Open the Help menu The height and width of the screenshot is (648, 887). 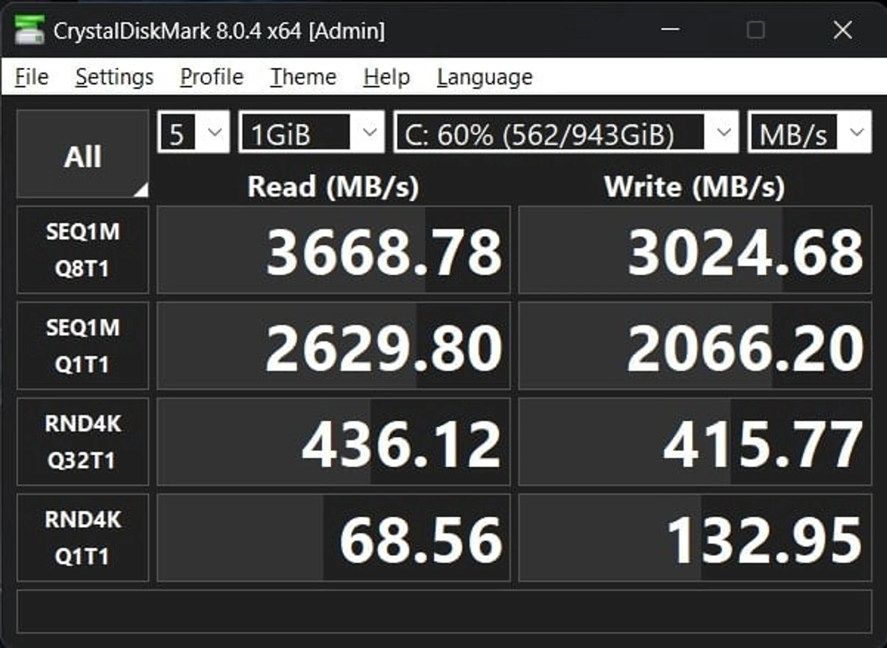click(x=386, y=77)
